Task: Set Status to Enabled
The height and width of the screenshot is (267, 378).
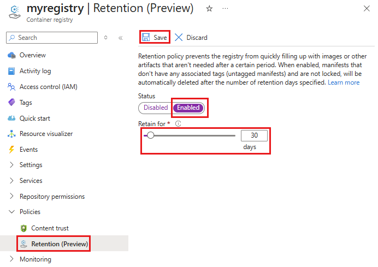Action: (188, 108)
